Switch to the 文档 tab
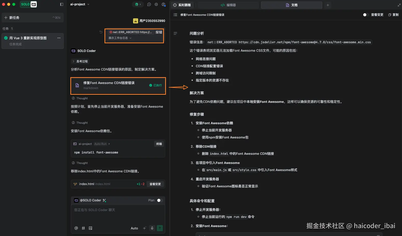Viewport: 402px width, 236px height. tap(292, 5)
